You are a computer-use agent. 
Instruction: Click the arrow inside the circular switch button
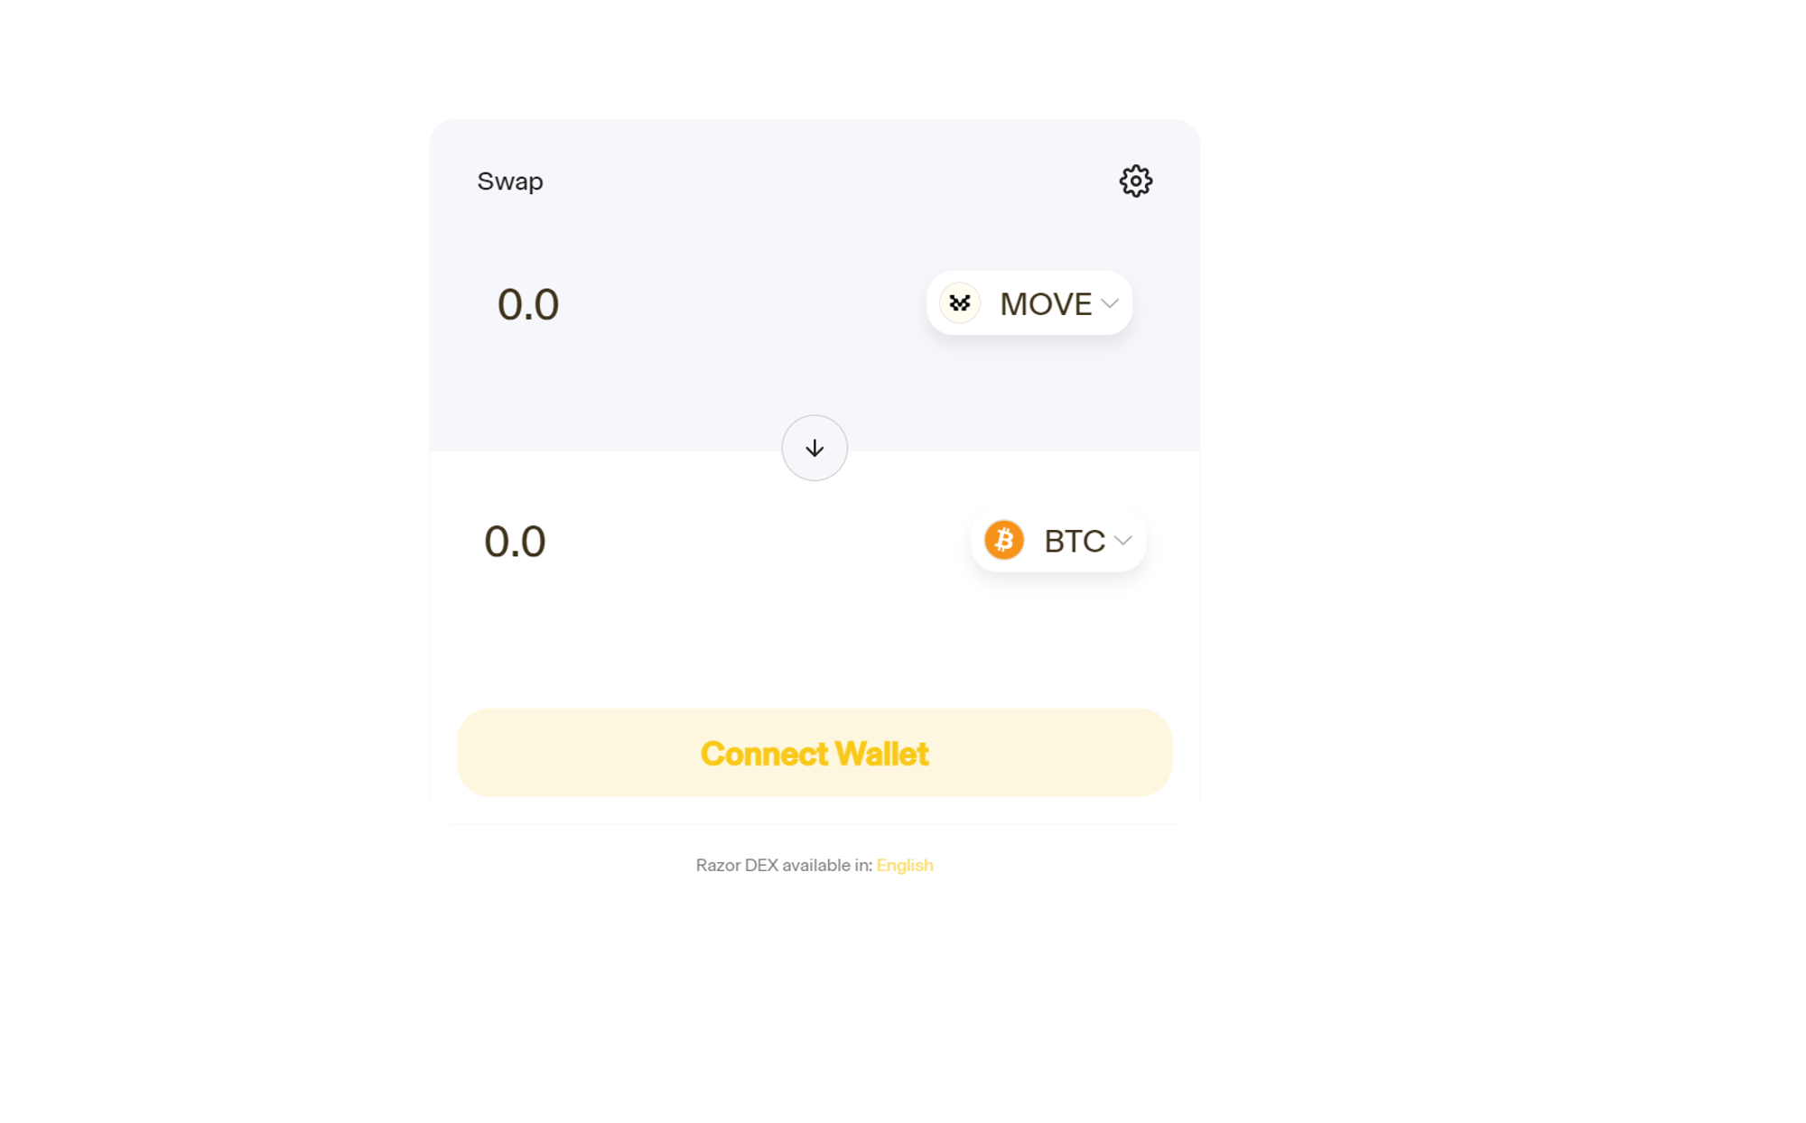click(x=815, y=448)
